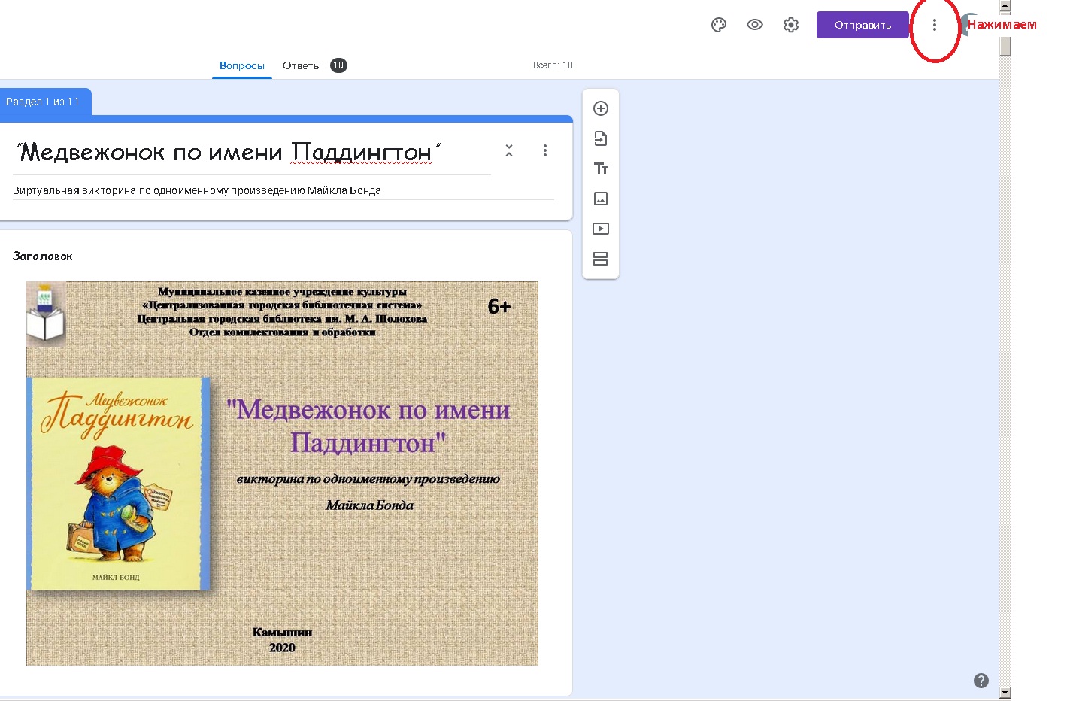Image resolution: width=1070 pixels, height=701 pixels.
Task: Click the responses count badge 10
Action: [338, 65]
